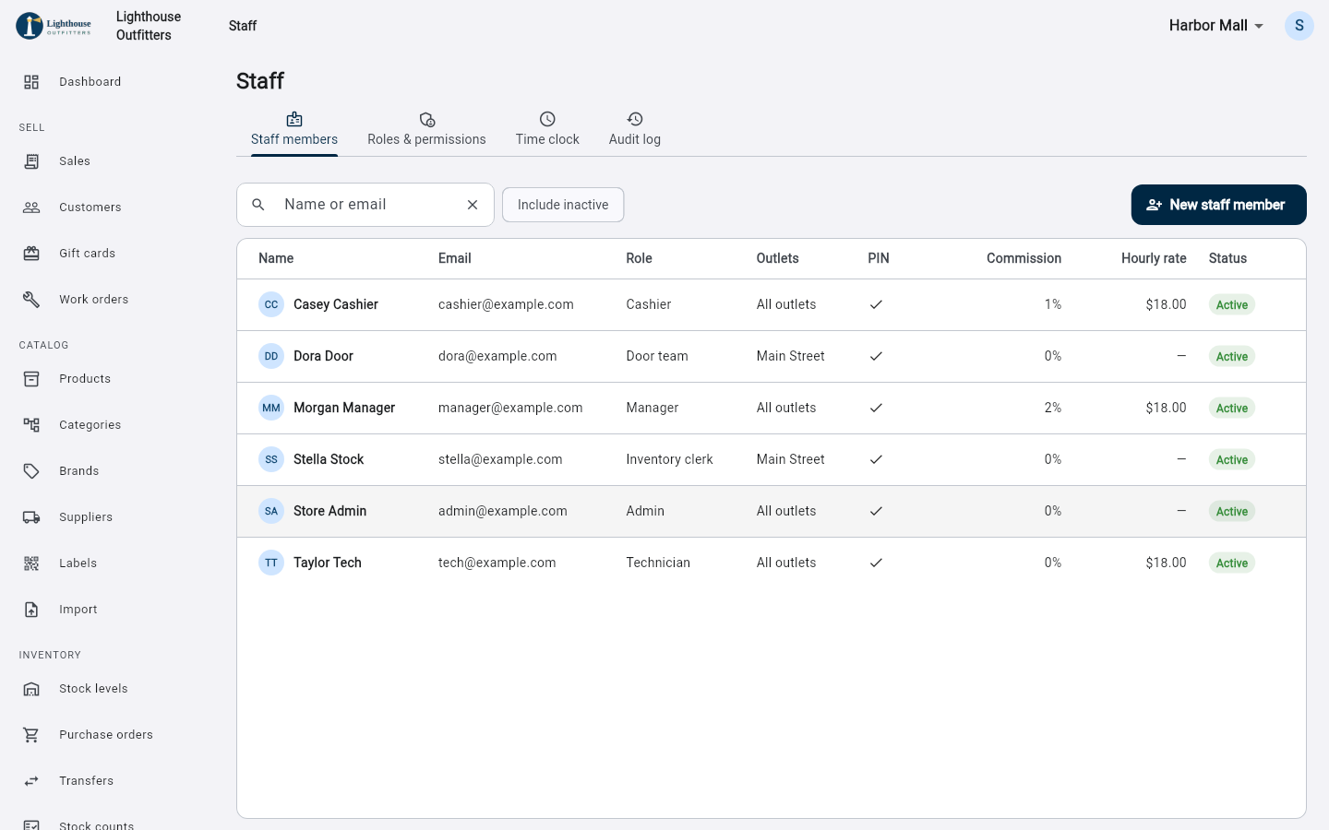This screenshot has width=1329, height=830.
Task: View the Audit log tab
Action: [x=635, y=129]
